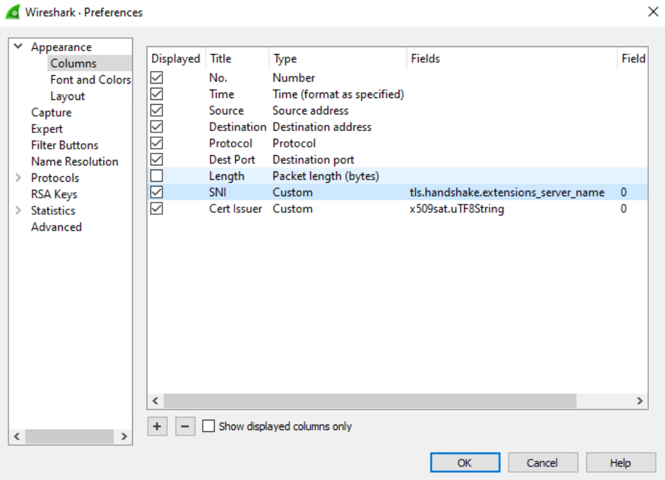Viewport: 665px width, 480px height.
Task: Click the Fields column header
Action: tap(512, 58)
